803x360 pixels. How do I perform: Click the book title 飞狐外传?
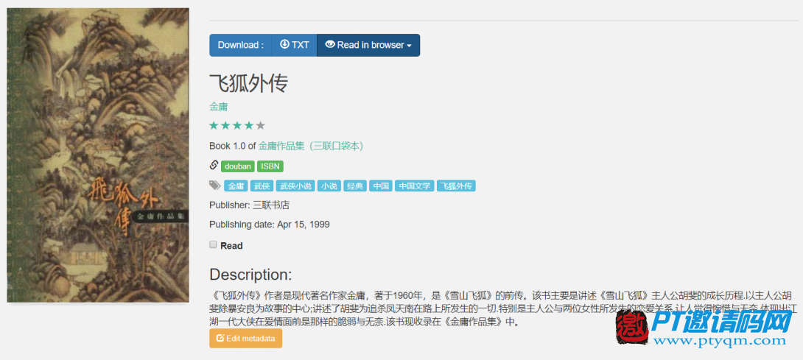pos(249,82)
